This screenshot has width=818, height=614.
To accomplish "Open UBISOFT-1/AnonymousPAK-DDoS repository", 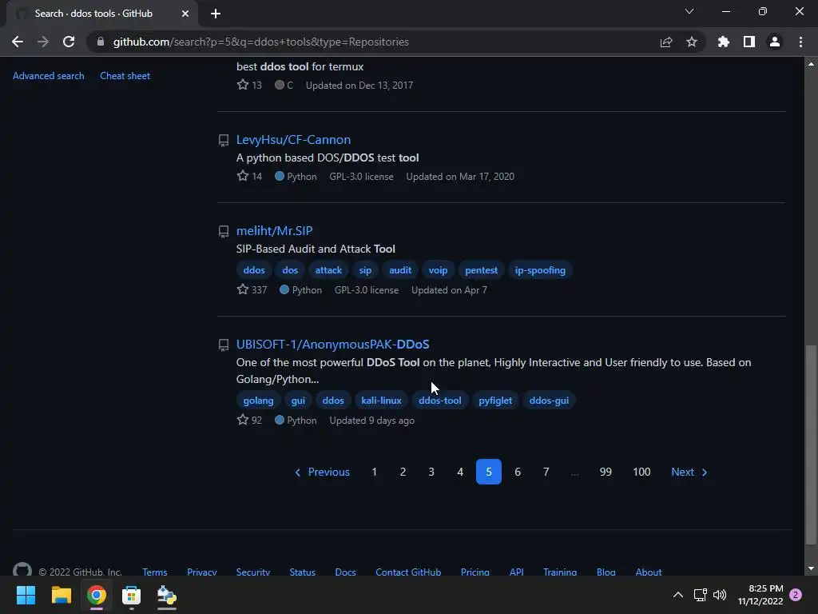I will click(333, 345).
